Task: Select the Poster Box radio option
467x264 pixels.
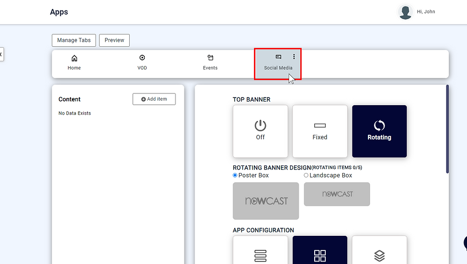Action: point(235,175)
